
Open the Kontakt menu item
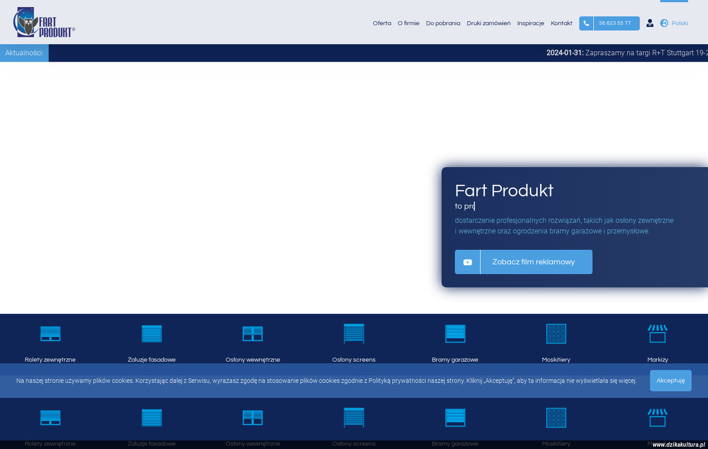click(x=561, y=23)
